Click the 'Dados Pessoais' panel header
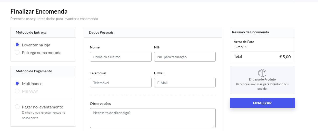 click(x=101, y=32)
